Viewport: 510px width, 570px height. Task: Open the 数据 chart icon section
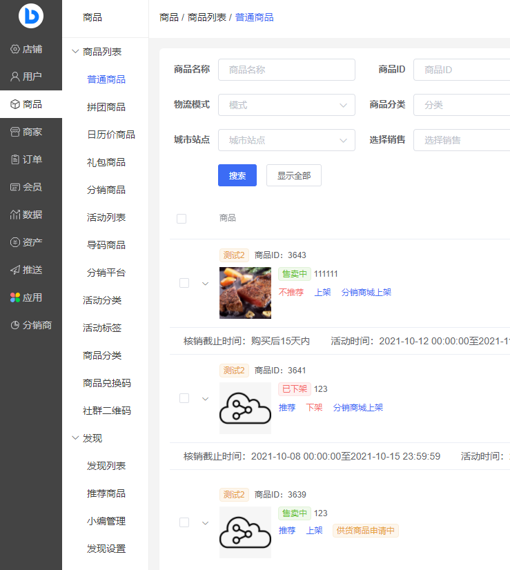(x=15, y=215)
